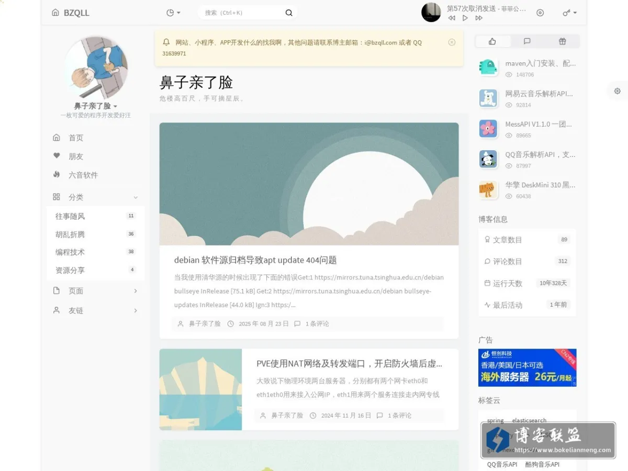This screenshot has width=628, height=471.
Task: Skip to previous track in music player
Action: coord(452,18)
